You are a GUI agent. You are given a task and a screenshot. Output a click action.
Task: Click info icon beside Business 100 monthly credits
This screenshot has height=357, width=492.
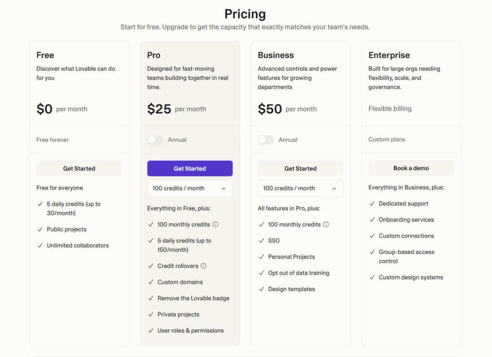tap(326, 224)
